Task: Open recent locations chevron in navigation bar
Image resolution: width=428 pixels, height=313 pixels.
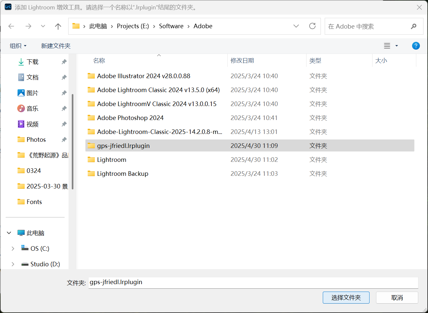Action: click(43, 26)
